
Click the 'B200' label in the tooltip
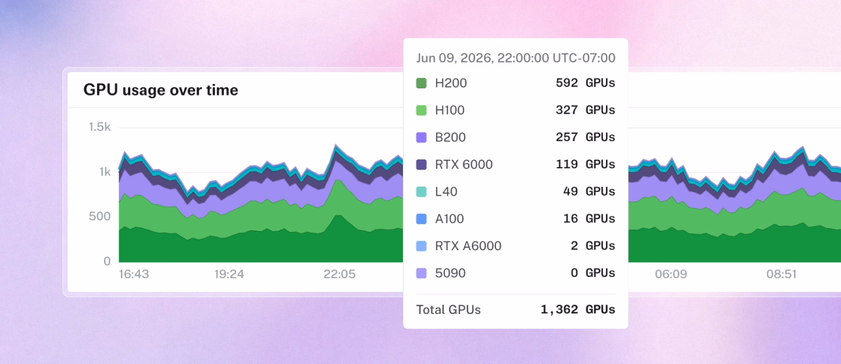(x=450, y=138)
